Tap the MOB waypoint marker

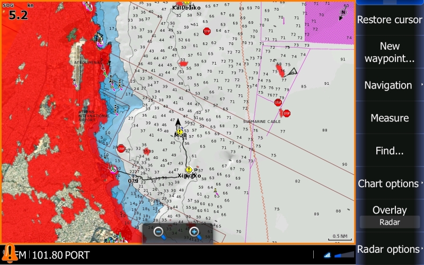click(x=180, y=131)
